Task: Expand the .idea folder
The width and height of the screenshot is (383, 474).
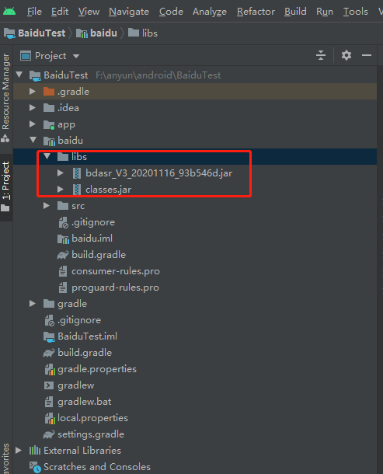Action: [x=33, y=107]
